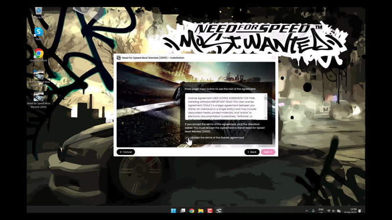Image resolution: width=392 pixels, height=220 pixels.
Task: Click the "I accept the terms" label text
Action: (217, 138)
